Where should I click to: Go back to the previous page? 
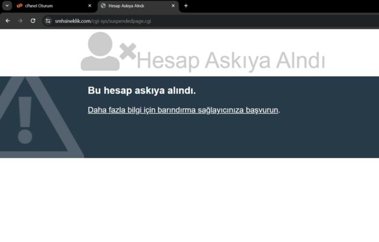click(x=8, y=21)
